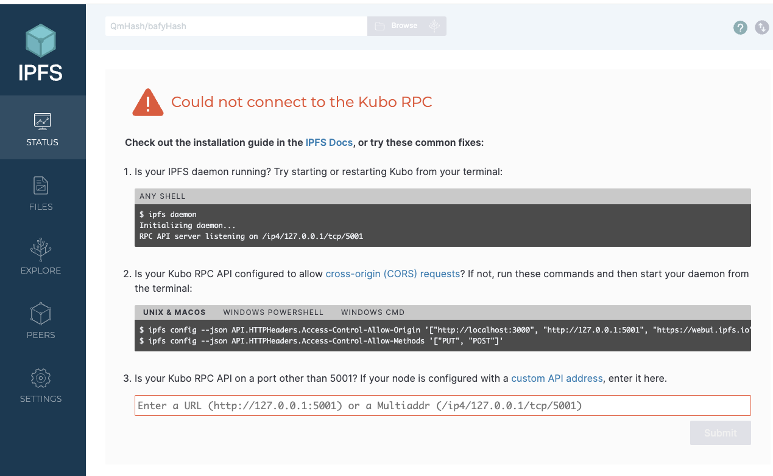Click the QmHash/bafyHash search field
Screen dimensions: 773x476
pyautogui.click(x=236, y=26)
